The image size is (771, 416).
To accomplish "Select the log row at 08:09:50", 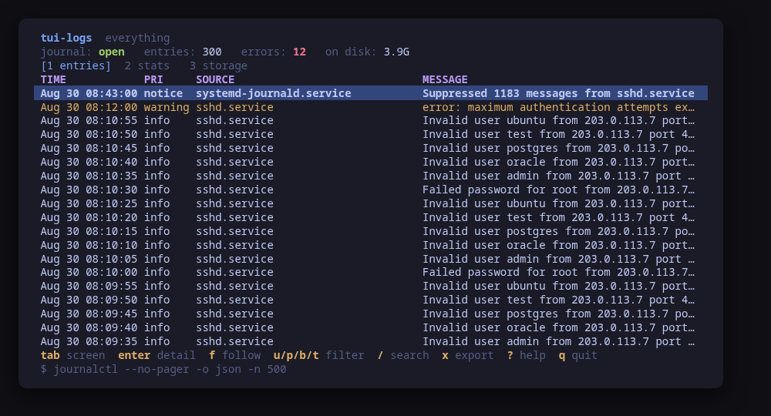I will pos(371,300).
